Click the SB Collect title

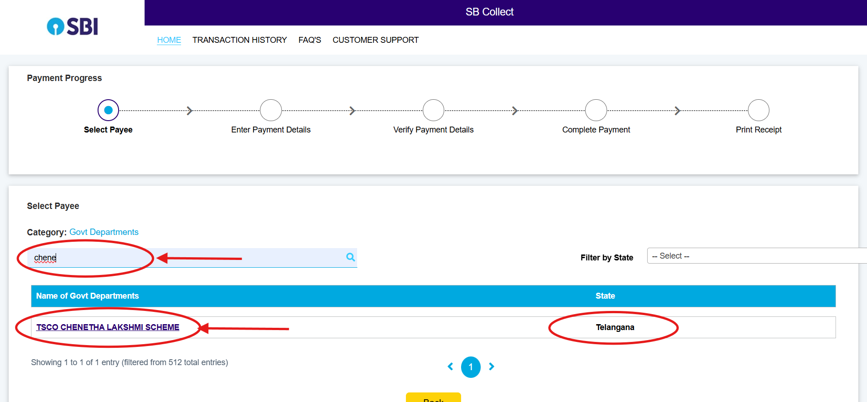point(489,12)
